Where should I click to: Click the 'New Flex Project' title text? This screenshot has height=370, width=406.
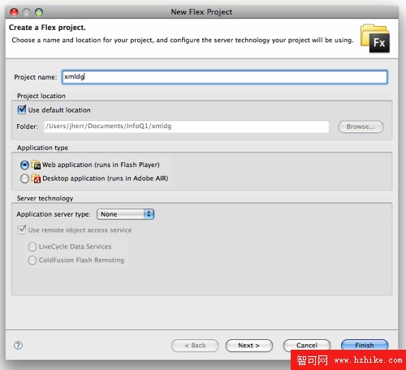201,12
